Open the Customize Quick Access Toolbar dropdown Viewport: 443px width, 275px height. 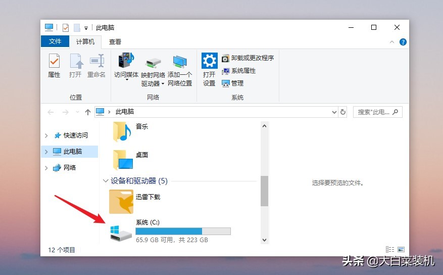coord(86,28)
